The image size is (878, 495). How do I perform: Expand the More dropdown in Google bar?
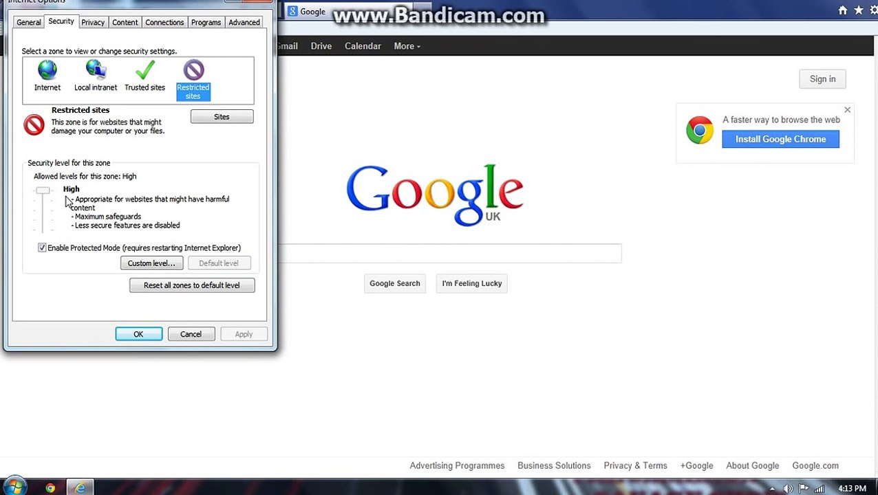click(407, 46)
